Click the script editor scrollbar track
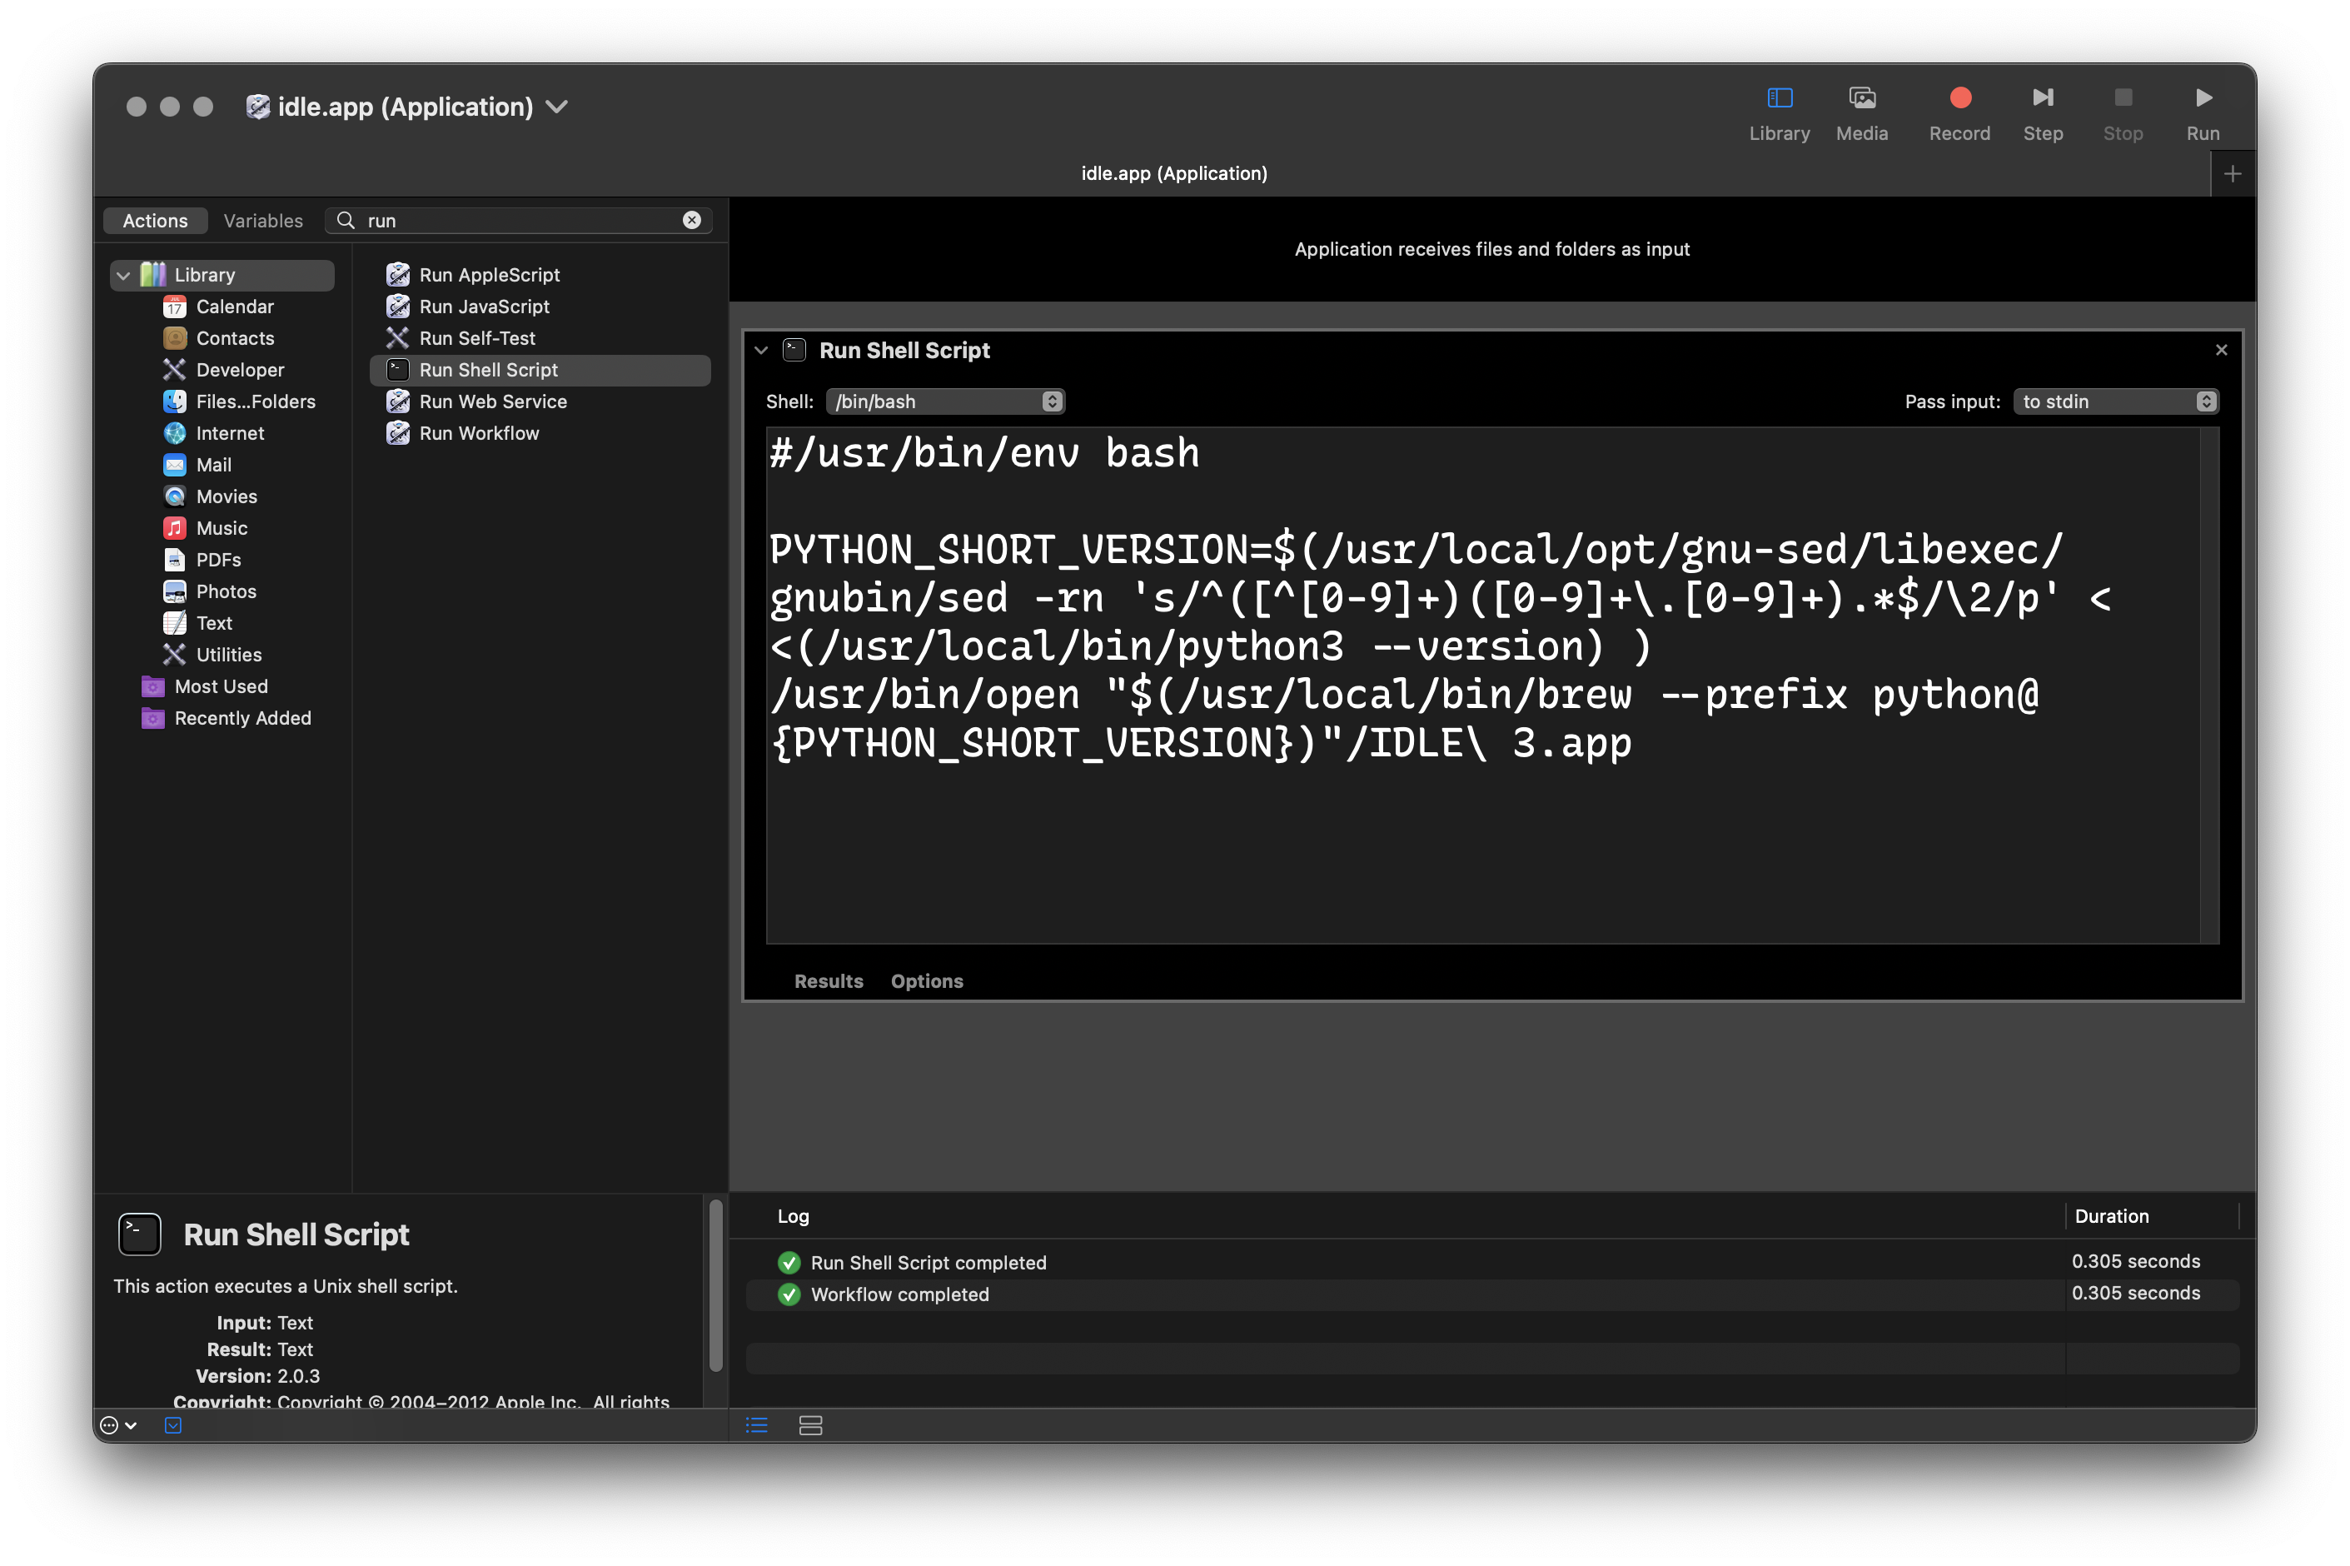2350x1566 pixels. coord(2208,685)
